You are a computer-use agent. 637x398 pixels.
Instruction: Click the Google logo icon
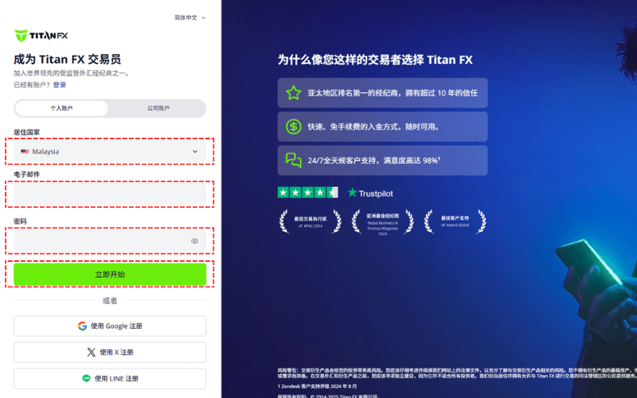(82, 326)
